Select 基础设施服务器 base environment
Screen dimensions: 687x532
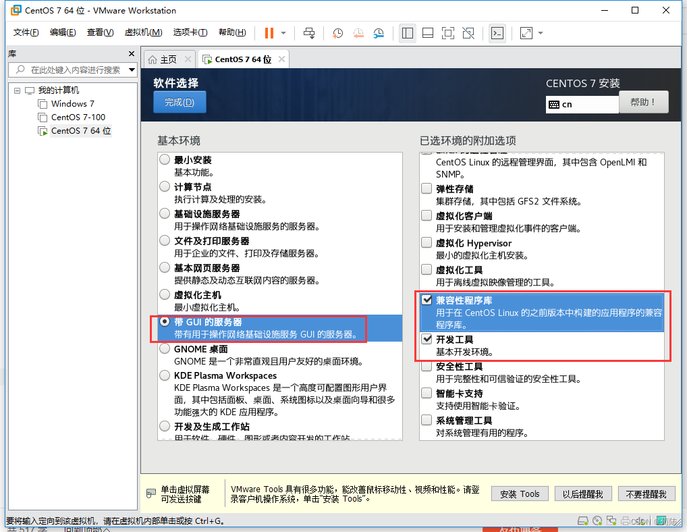click(165, 213)
